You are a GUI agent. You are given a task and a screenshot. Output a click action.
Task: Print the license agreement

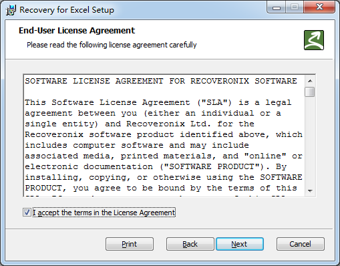point(130,244)
